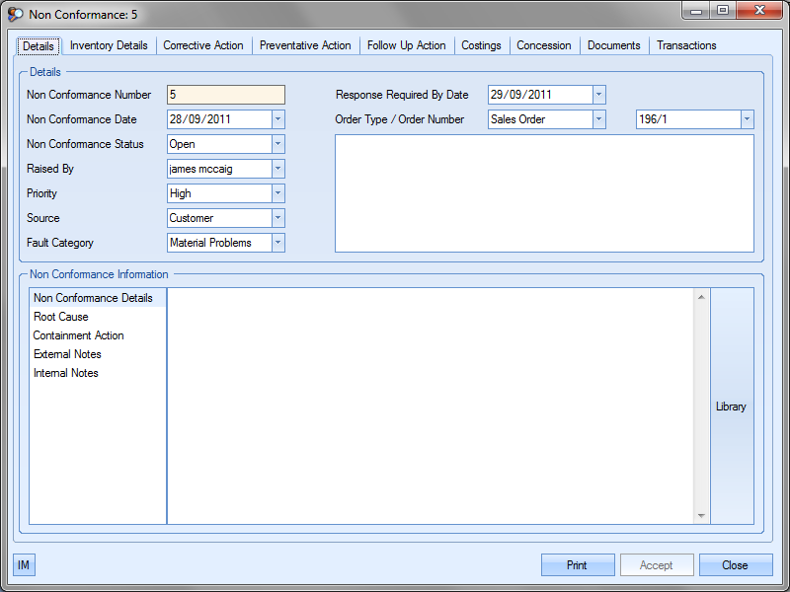This screenshot has width=790, height=592.
Task: Open the Non Conformance Date dropdown
Action: point(277,119)
